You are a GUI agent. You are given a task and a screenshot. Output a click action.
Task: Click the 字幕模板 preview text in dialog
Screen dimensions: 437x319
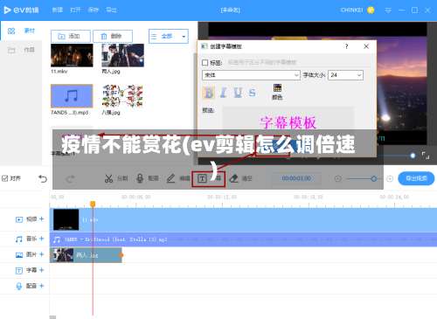click(x=288, y=122)
